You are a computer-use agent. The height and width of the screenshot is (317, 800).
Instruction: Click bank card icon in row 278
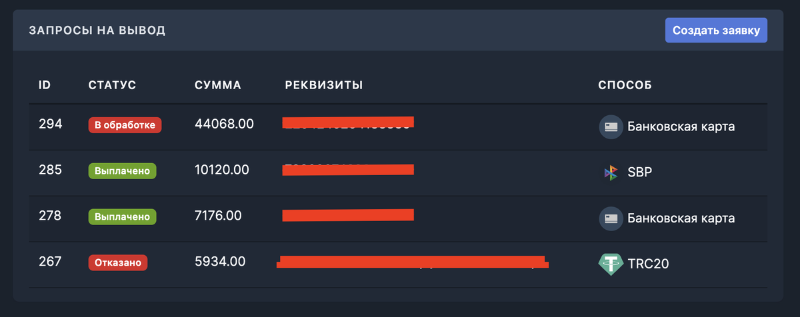coord(611,218)
